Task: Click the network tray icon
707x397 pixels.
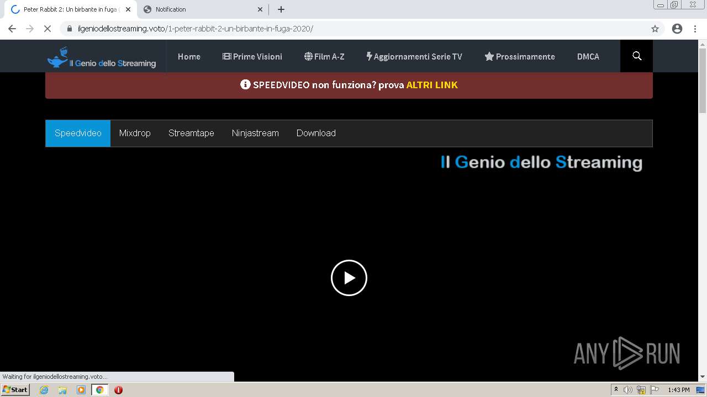Action: (641, 390)
